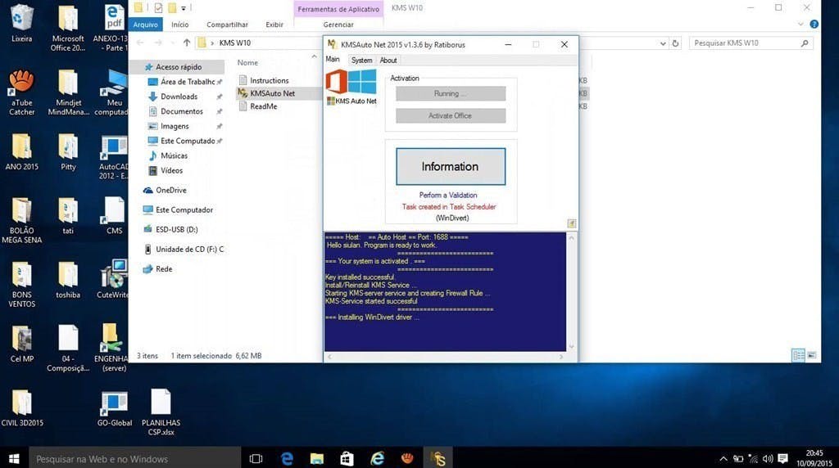Switch Explorer to large icons view
The image size is (839, 468).
pos(812,355)
